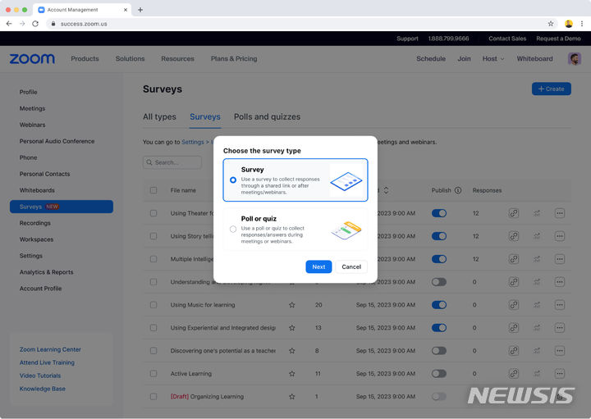Viewport: 591px width, 419px height.
Task: Switch to the Polls and quizzes tab
Action: click(x=267, y=117)
